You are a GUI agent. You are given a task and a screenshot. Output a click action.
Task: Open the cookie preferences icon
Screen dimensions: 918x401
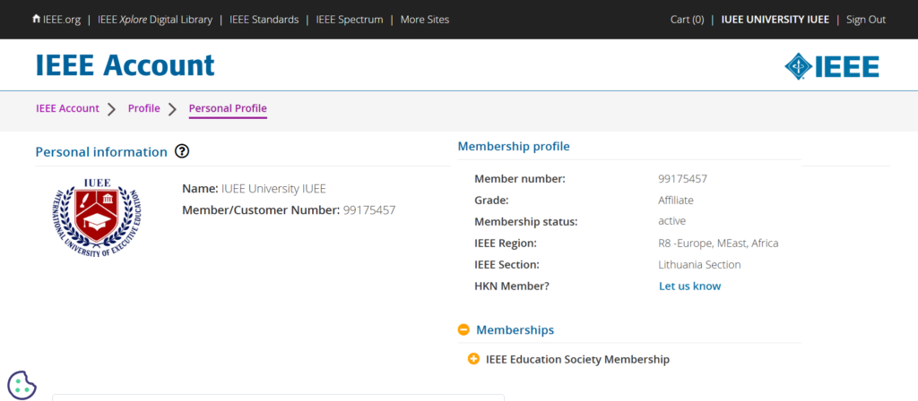coord(22,385)
